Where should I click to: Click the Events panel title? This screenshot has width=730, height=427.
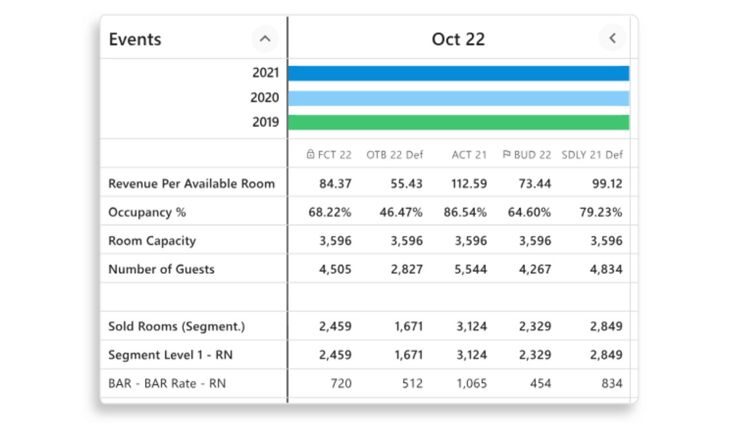point(135,39)
